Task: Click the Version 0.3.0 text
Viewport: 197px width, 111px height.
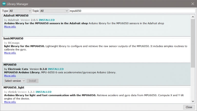Action: [38, 69]
